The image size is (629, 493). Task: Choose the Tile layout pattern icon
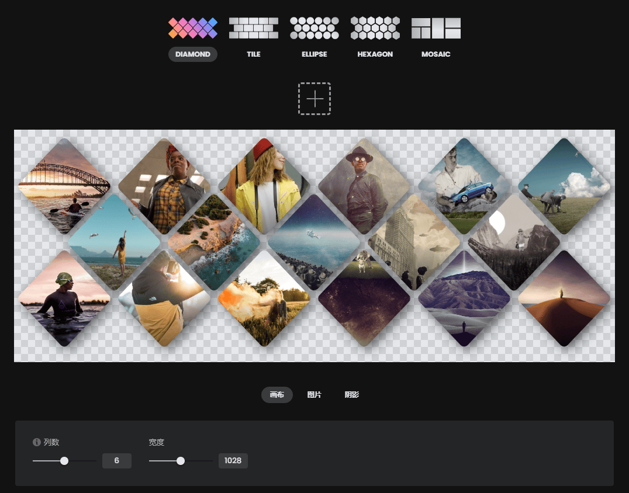(253, 28)
